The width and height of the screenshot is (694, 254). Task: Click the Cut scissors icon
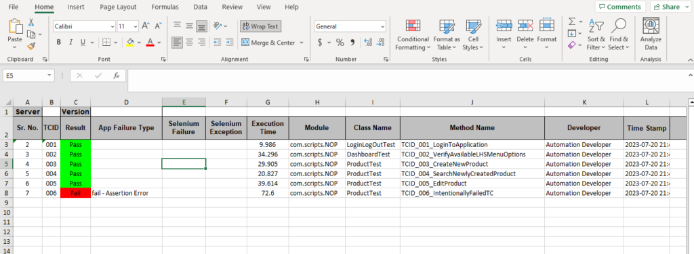click(x=31, y=22)
